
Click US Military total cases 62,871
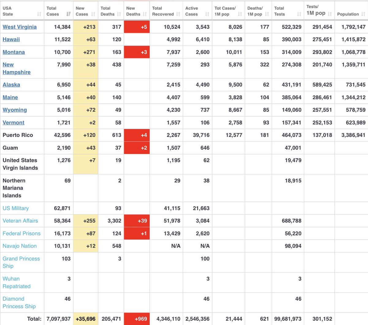62,208
